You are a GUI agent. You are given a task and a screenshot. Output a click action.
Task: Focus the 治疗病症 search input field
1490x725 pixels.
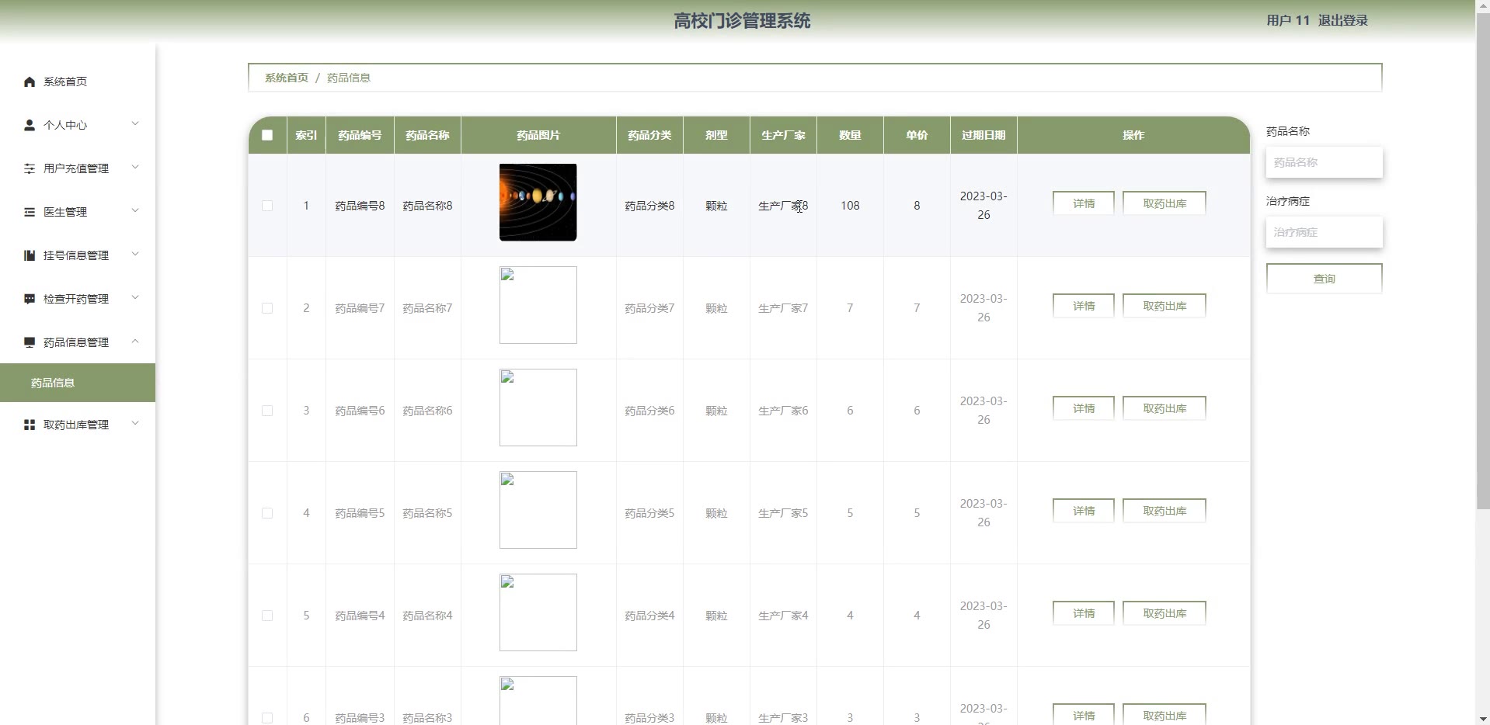[x=1325, y=232]
